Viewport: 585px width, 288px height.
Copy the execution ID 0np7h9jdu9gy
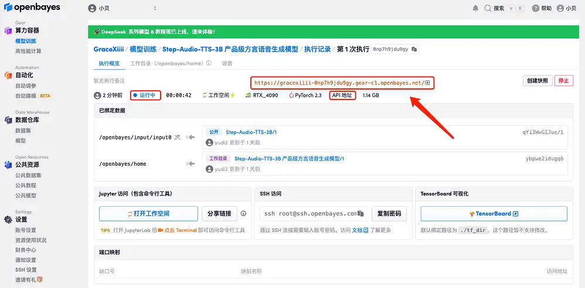point(414,49)
